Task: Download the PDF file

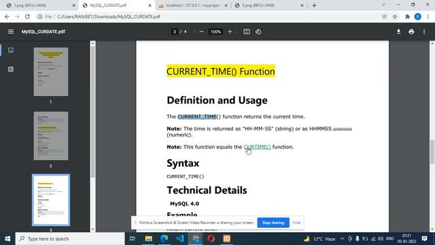Action: tap(398, 32)
